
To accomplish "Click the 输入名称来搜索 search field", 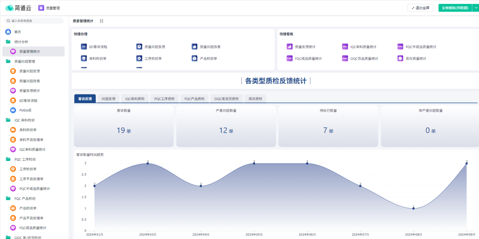I will point(34,21).
